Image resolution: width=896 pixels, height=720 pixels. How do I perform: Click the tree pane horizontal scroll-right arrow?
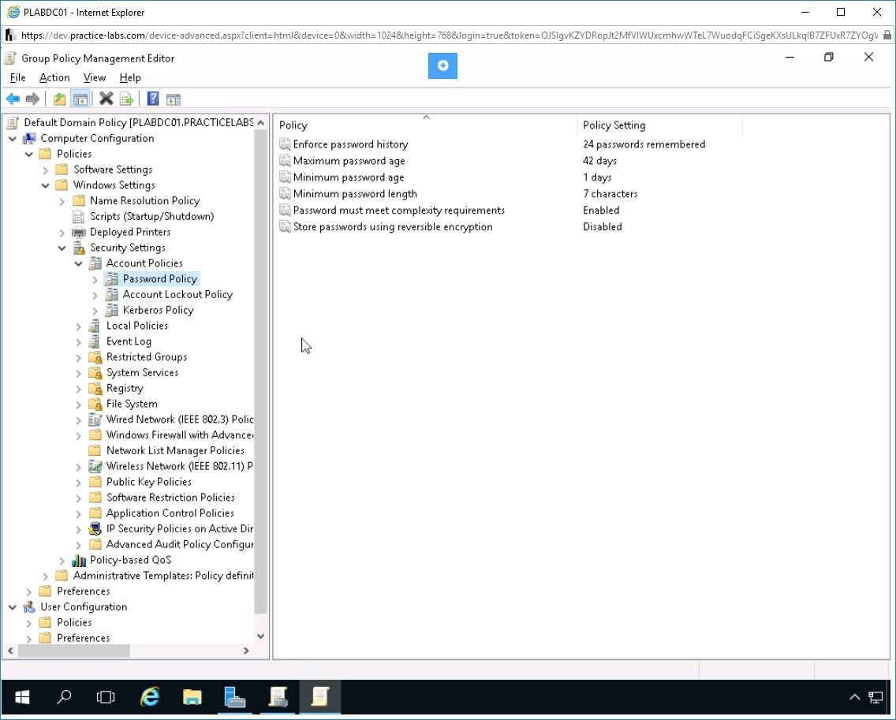tap(246, 651)
